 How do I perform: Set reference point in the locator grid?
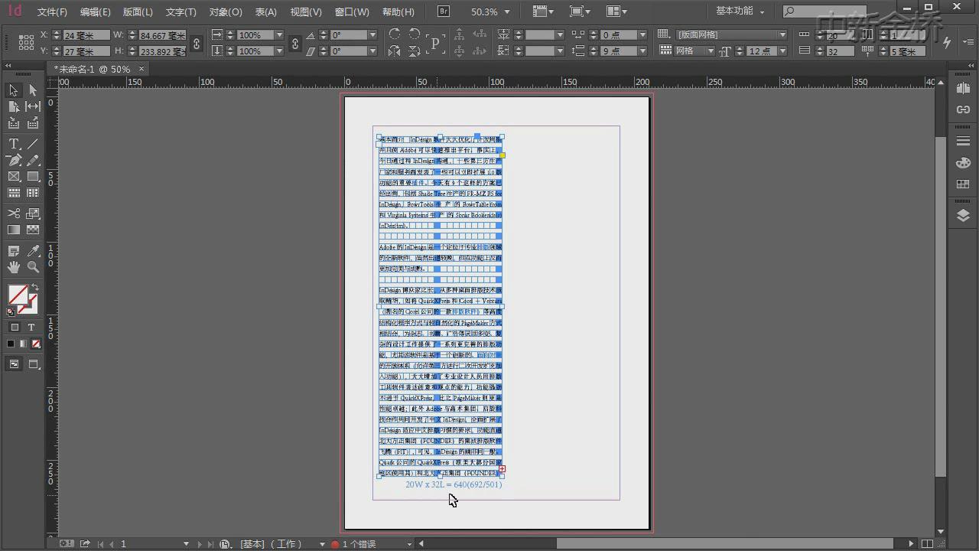tap(26, 43)
